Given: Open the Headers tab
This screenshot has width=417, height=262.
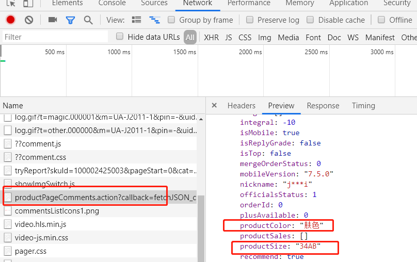Looking at the screenshot, I should point(241,106).
